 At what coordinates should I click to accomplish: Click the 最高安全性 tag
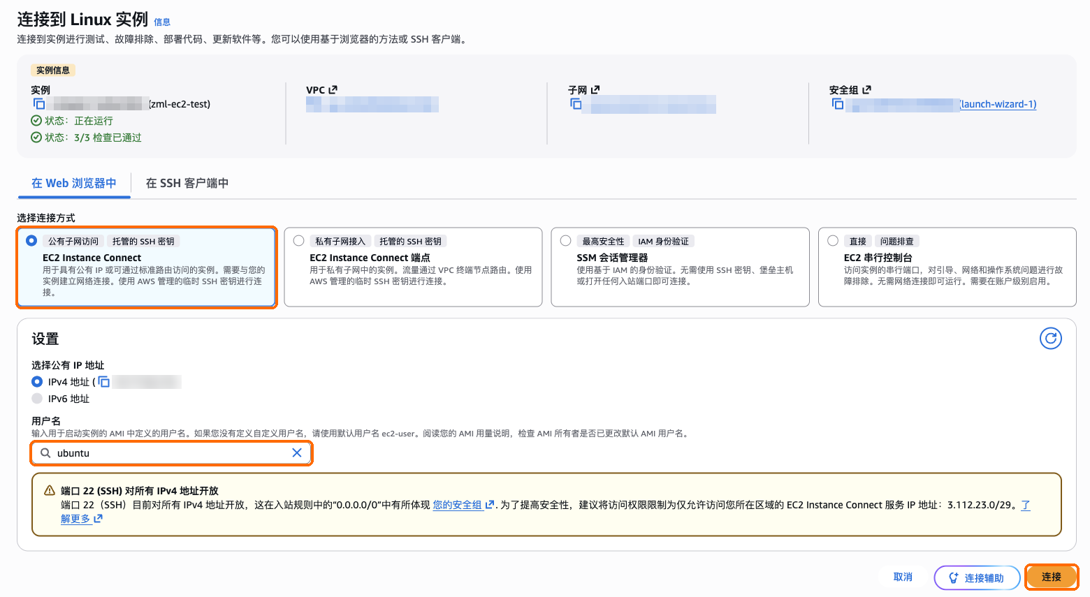tap(604, 241)
